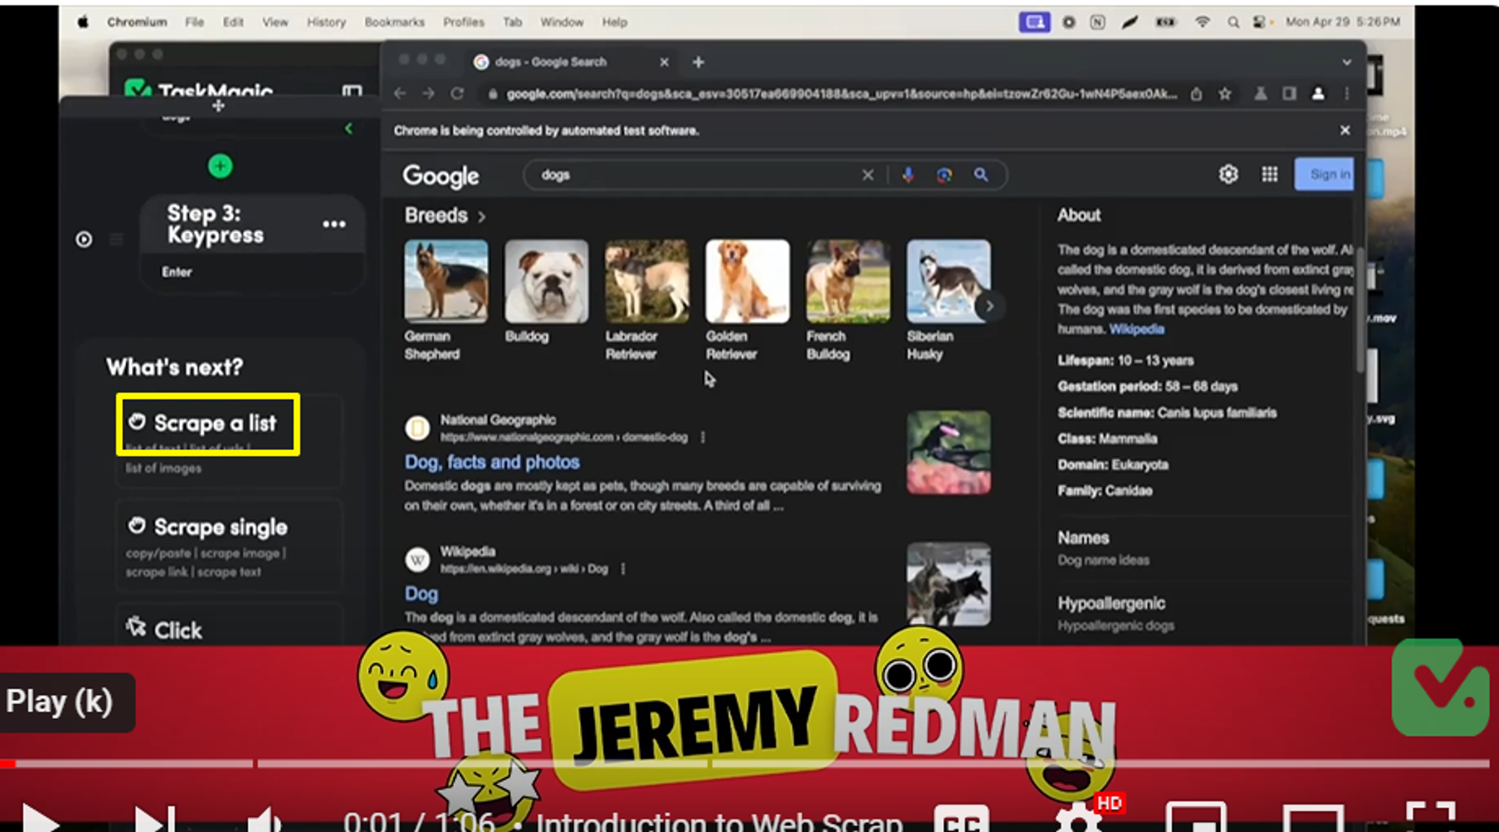Open the Wikipedia Dog result link
Image resolution: width=1499 pixels, height=832 pixels.
[421, 594]
